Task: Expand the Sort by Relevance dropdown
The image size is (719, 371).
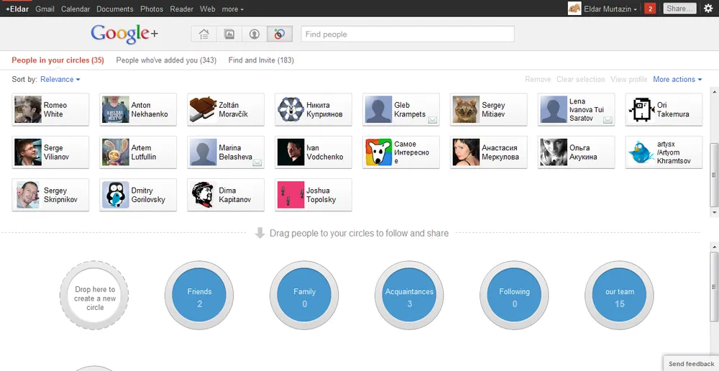Action: [60, 79]
